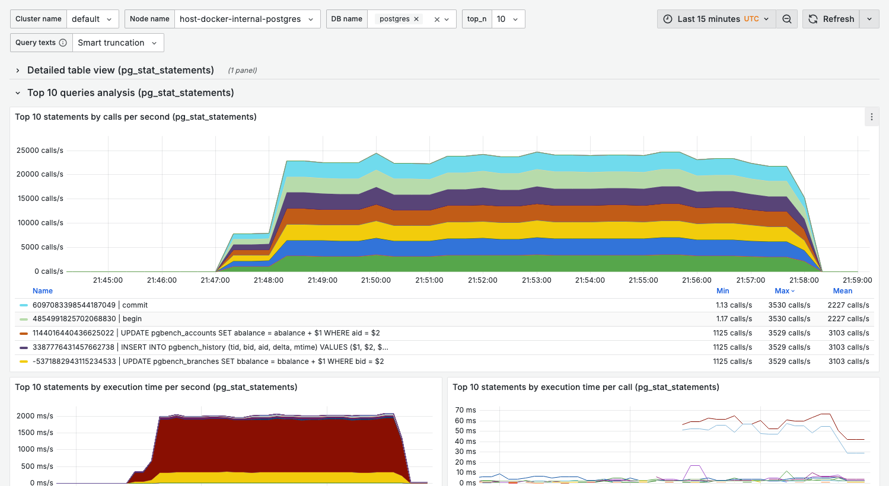The image size is (889, 486).
Task: Open the kebab menu on the calls panel
Action: click(871, 117)
